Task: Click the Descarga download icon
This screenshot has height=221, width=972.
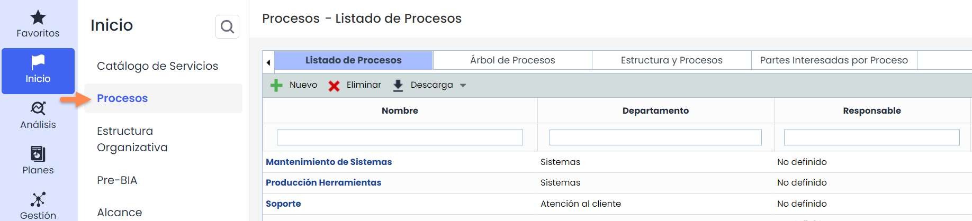Action: pyautogui.click(x=398, y=86)
